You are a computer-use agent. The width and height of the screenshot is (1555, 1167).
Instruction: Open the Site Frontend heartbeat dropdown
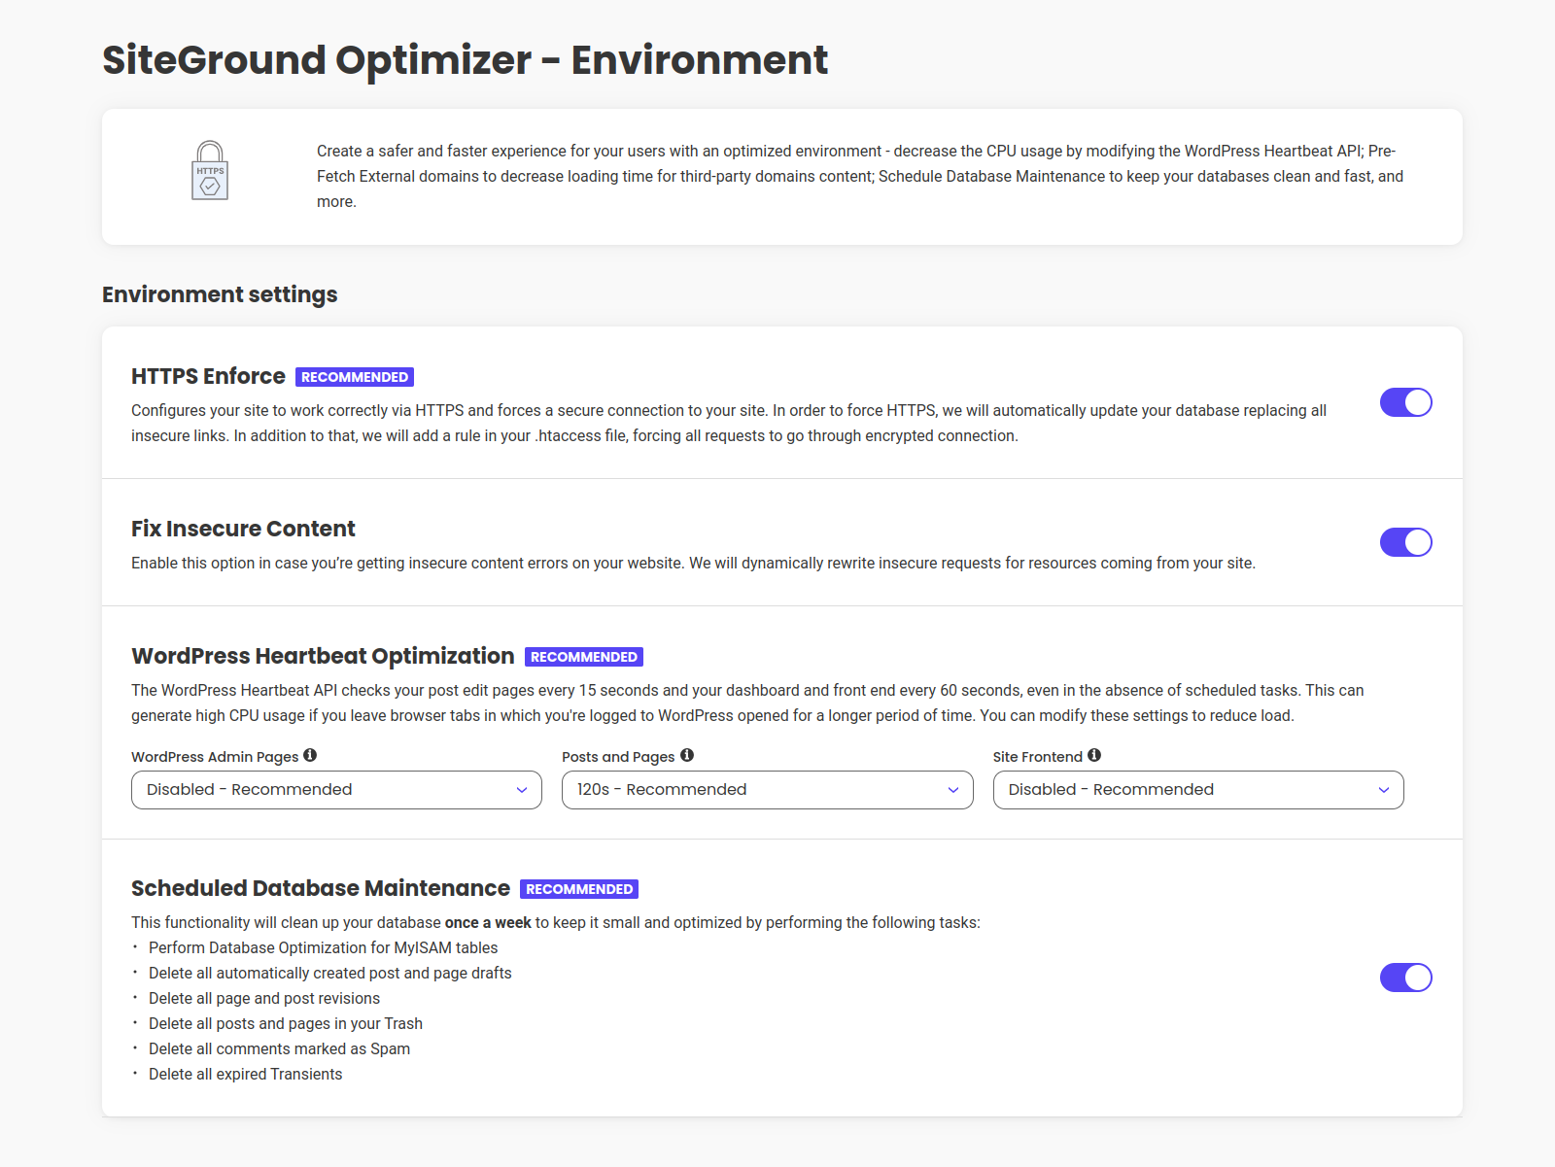[x=1198, y=790]
